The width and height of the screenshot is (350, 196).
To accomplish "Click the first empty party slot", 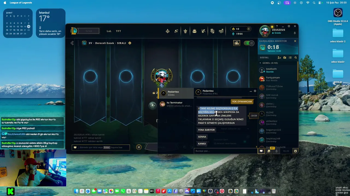I will coord(90,77).
